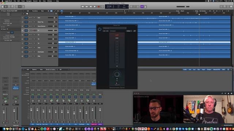This screenshot has height=131, width=234.
Task: Open the Window menu in menu bar
Action: pyautogui.click(x=50, y=1)
